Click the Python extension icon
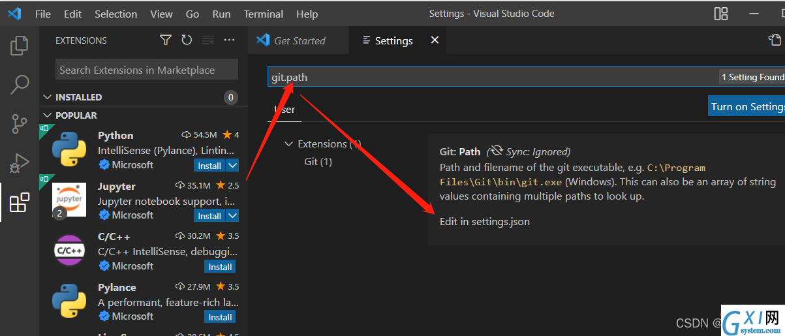The height and width of the screenshot is (336, 785). point(69,149)
